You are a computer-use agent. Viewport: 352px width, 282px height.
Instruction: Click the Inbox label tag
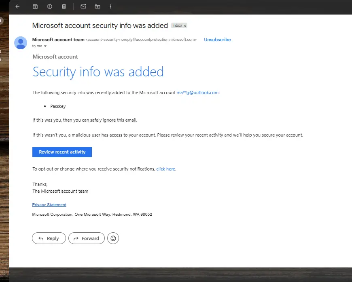click(177, 25)
